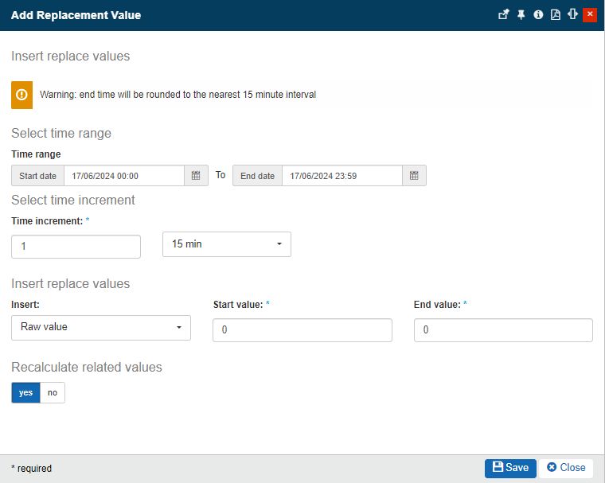Click the expand width icon in header
This screenshot has width=605, height=483.
click(x=572, y=15)
